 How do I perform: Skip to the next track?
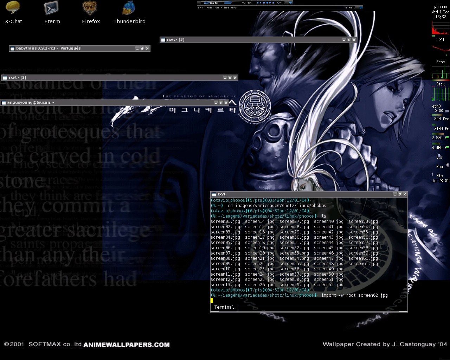pos(270,2)
